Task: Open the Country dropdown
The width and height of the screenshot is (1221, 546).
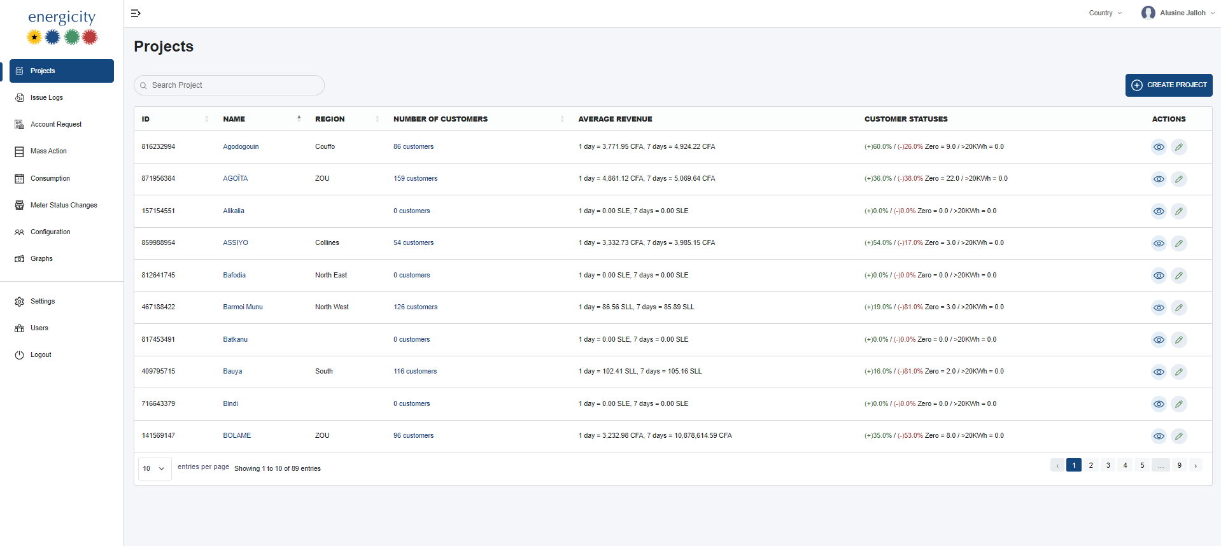Action: coord(1105,13)
